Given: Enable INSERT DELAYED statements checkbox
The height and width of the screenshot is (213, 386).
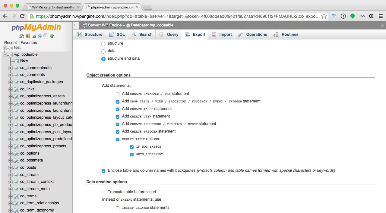Looking at the screenshot, I should [118, 208].
